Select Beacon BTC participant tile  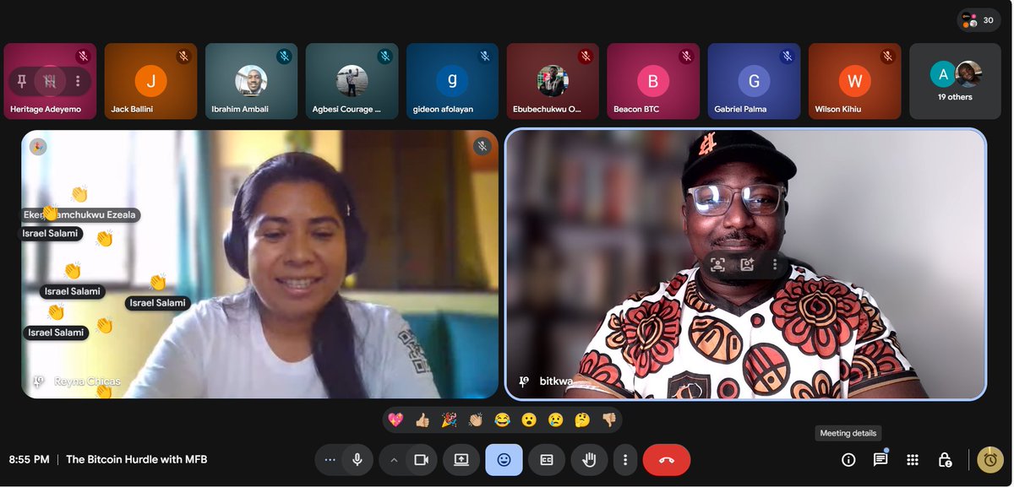click(x=653, y=81)
